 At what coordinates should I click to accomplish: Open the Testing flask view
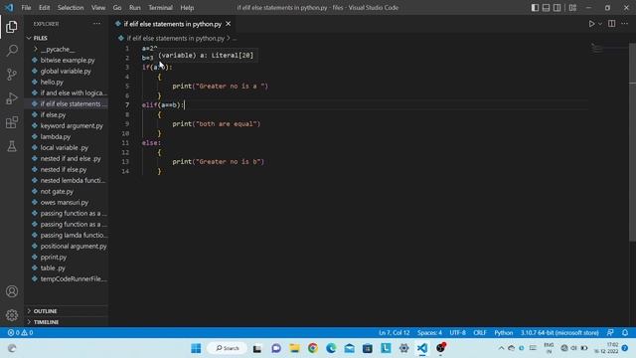coord(12,146)
